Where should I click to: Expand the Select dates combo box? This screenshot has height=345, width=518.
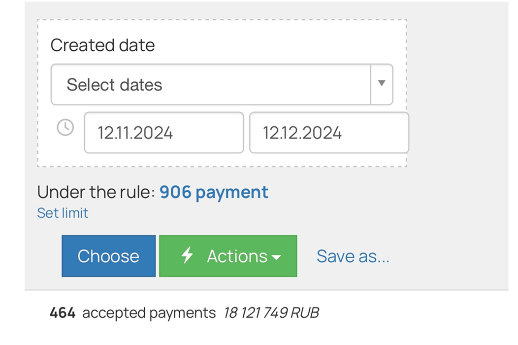[x=211, y=84]
